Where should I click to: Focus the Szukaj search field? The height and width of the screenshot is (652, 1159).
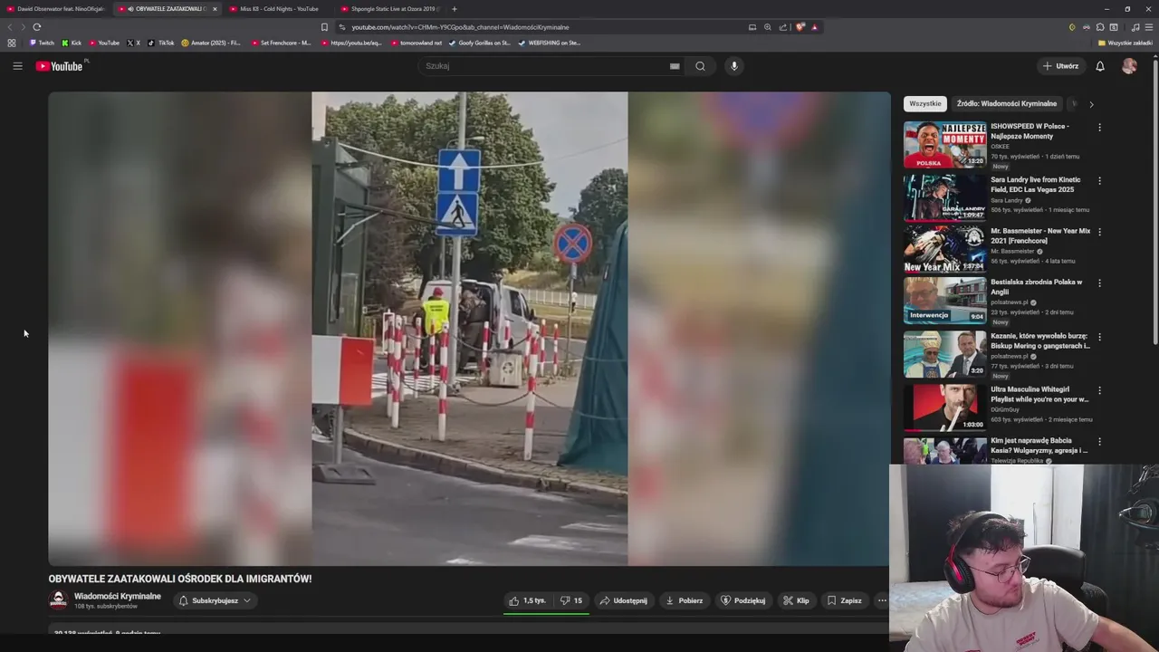point(543,66)
